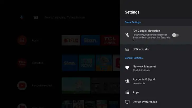Select the YouTube Recommended row icon
This screenshot has height=108, width=192.
tap(22, 85)
